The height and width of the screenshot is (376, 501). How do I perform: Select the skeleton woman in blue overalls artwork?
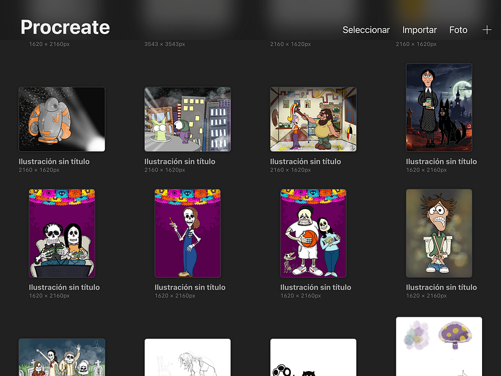(x=188, y=233)
